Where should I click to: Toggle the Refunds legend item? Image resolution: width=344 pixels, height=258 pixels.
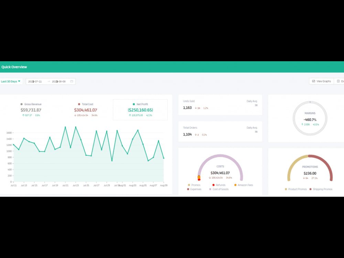pos(219,185)
